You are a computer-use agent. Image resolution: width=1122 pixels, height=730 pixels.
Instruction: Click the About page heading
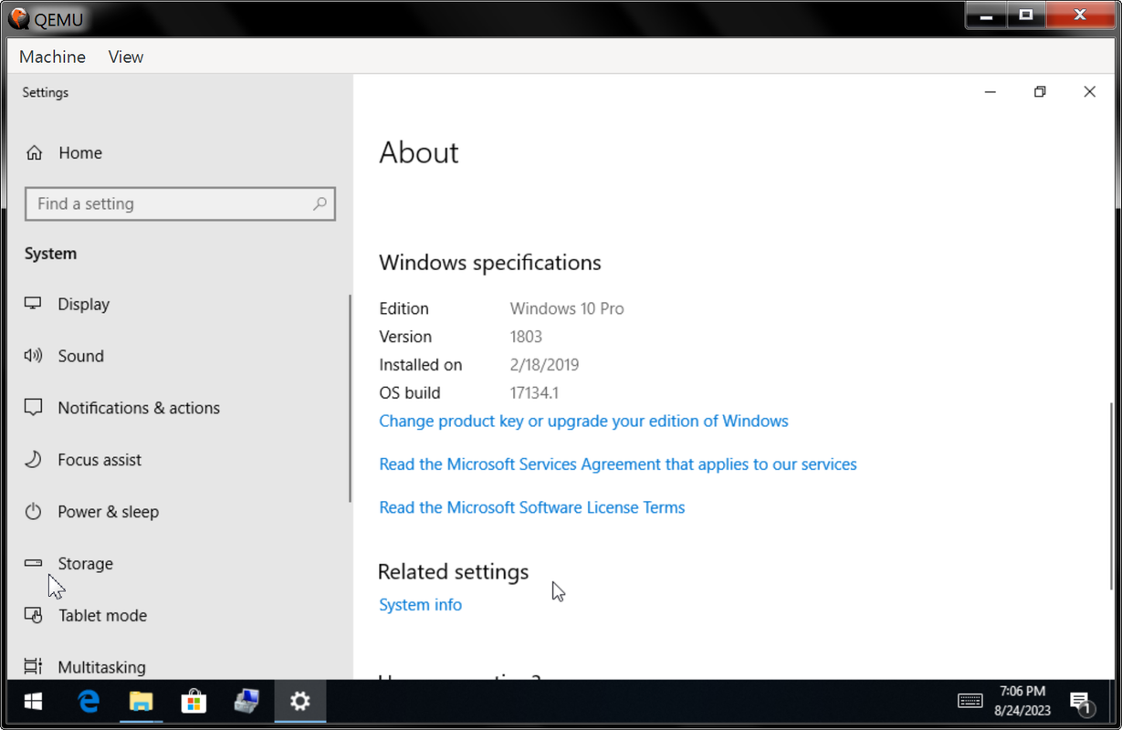[419, 152]
